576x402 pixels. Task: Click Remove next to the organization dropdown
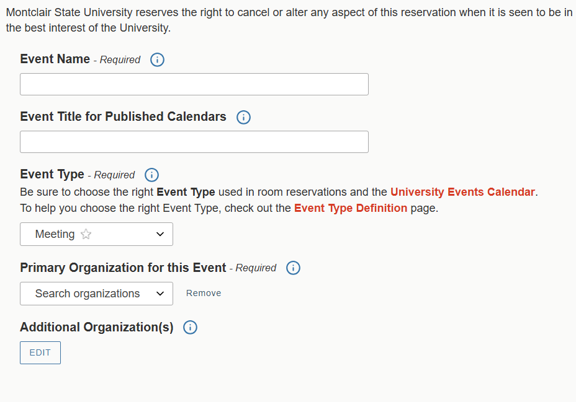point(204,294)
